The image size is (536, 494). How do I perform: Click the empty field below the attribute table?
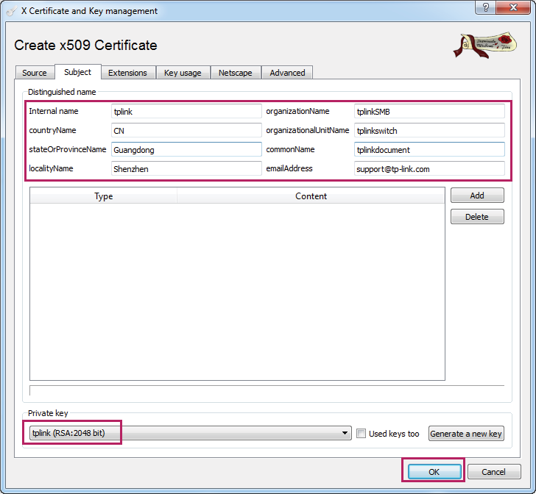click(267, 390)
